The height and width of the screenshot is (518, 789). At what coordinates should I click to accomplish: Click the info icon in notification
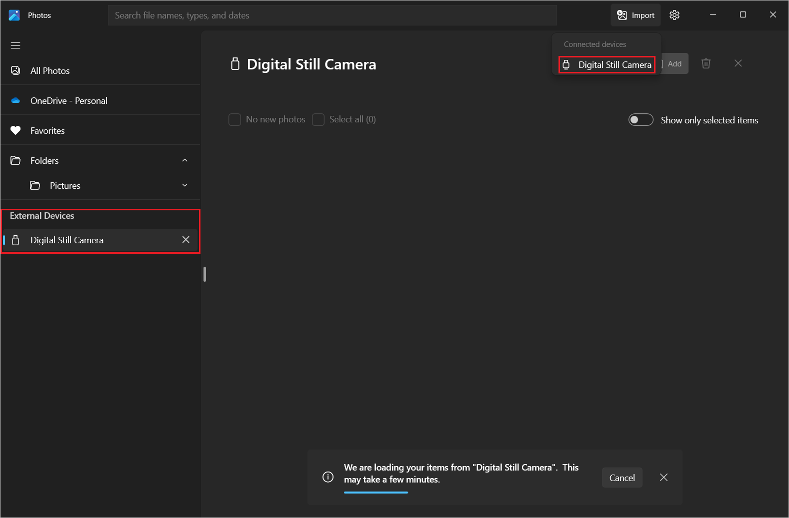click(x=328, y=477)
